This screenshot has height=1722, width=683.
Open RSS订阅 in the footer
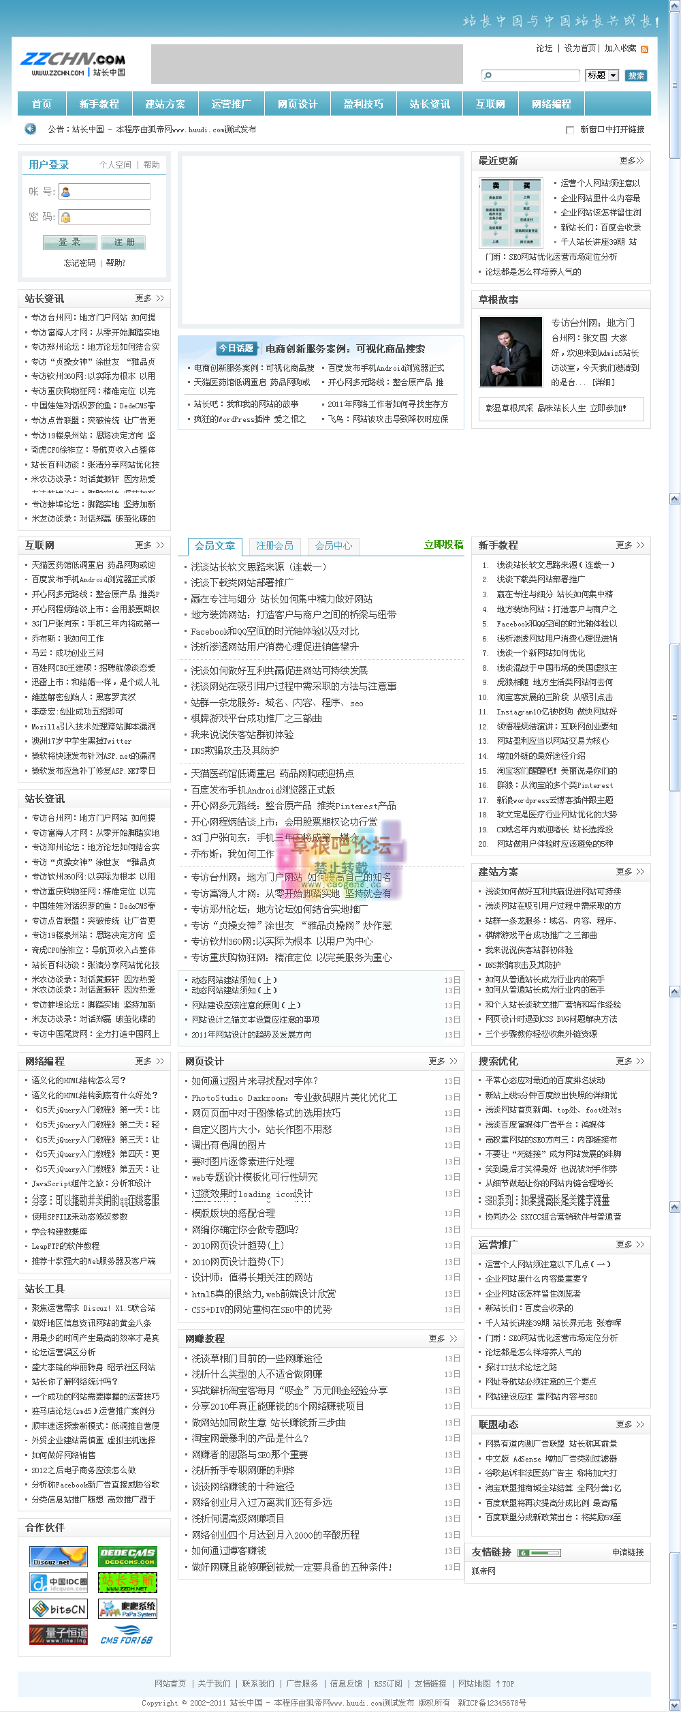click(x=389, y=1683)
